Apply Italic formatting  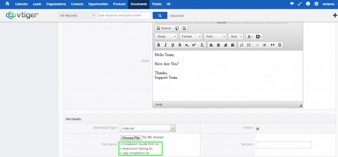pos(166,45)
